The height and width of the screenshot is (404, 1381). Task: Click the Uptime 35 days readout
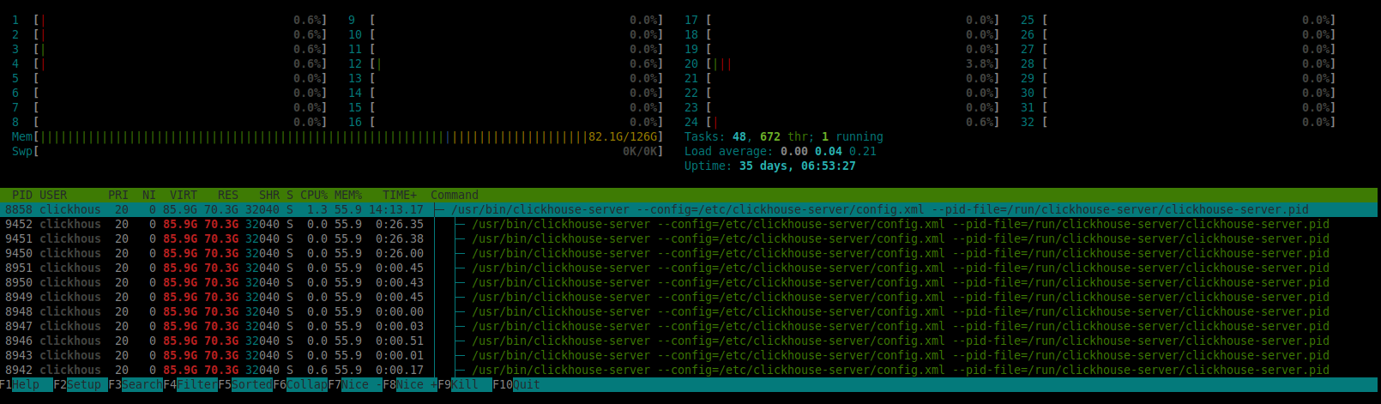pyautogui.click(x=770, y=166)
